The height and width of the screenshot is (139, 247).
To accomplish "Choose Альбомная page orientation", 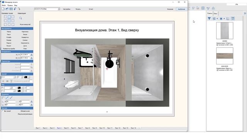I will click(181, 9).
